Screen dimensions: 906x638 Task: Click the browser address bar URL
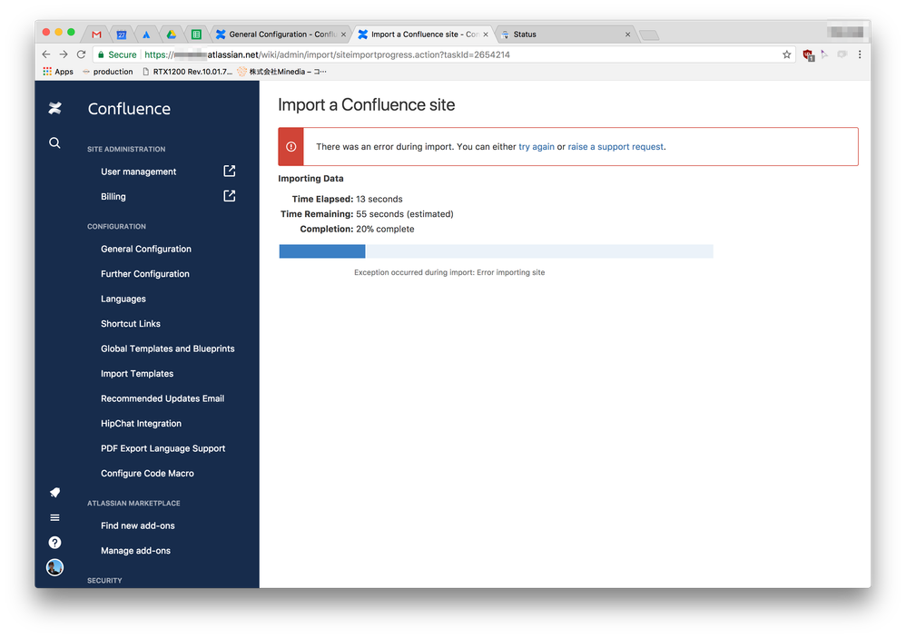click(409, 54)
